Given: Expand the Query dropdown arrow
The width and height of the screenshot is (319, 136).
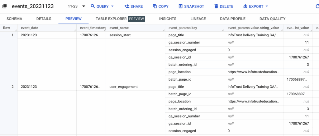Looking at the screenshot, I should click(112, 7).
